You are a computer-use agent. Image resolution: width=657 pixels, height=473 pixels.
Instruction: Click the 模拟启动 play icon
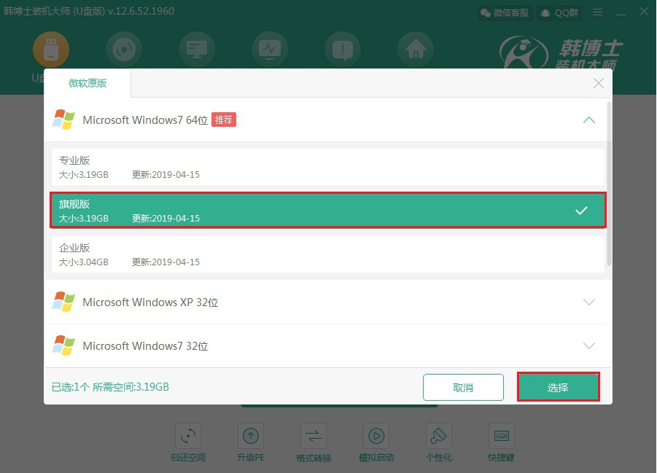click(376, 436)
